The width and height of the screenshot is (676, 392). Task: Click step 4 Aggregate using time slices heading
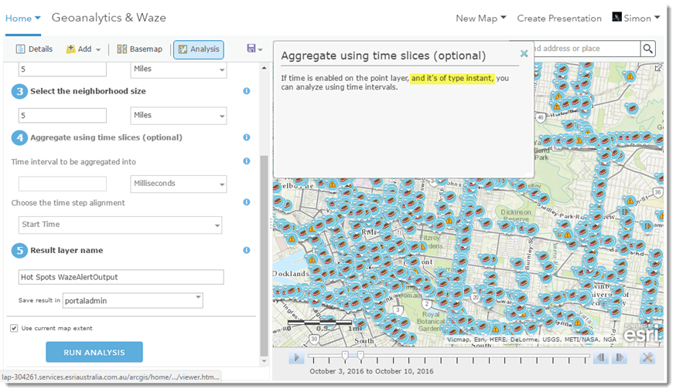106,137
